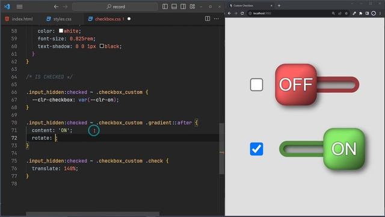Check the unchecked native checkbox beside OFF
Viewport: 385px width, 217px height.
click(257, 84)
